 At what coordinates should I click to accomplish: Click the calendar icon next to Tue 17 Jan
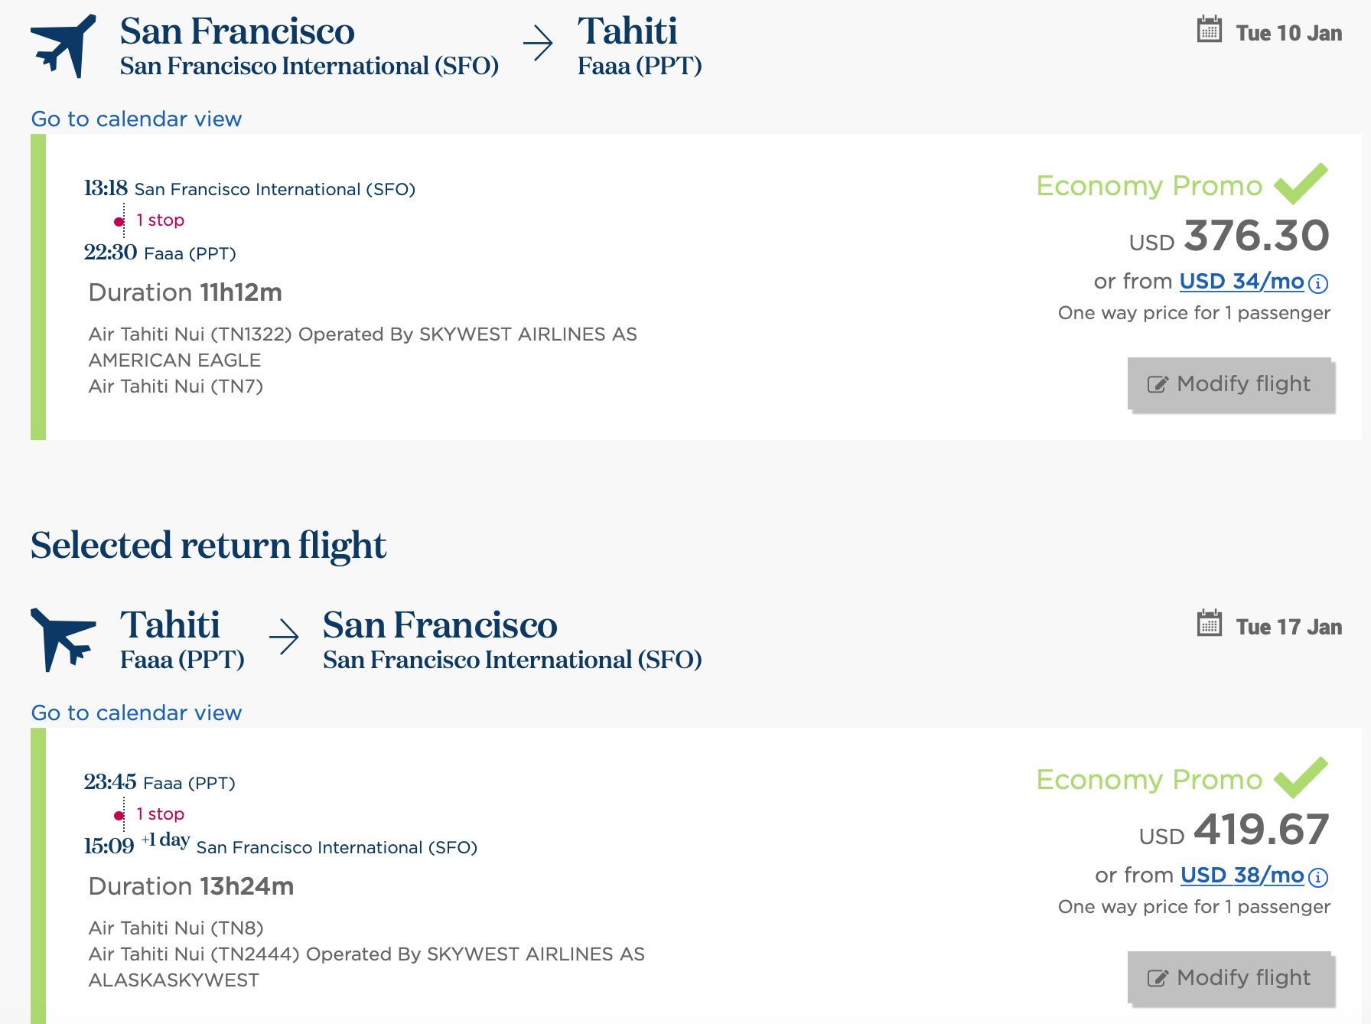coord(1209,625)
